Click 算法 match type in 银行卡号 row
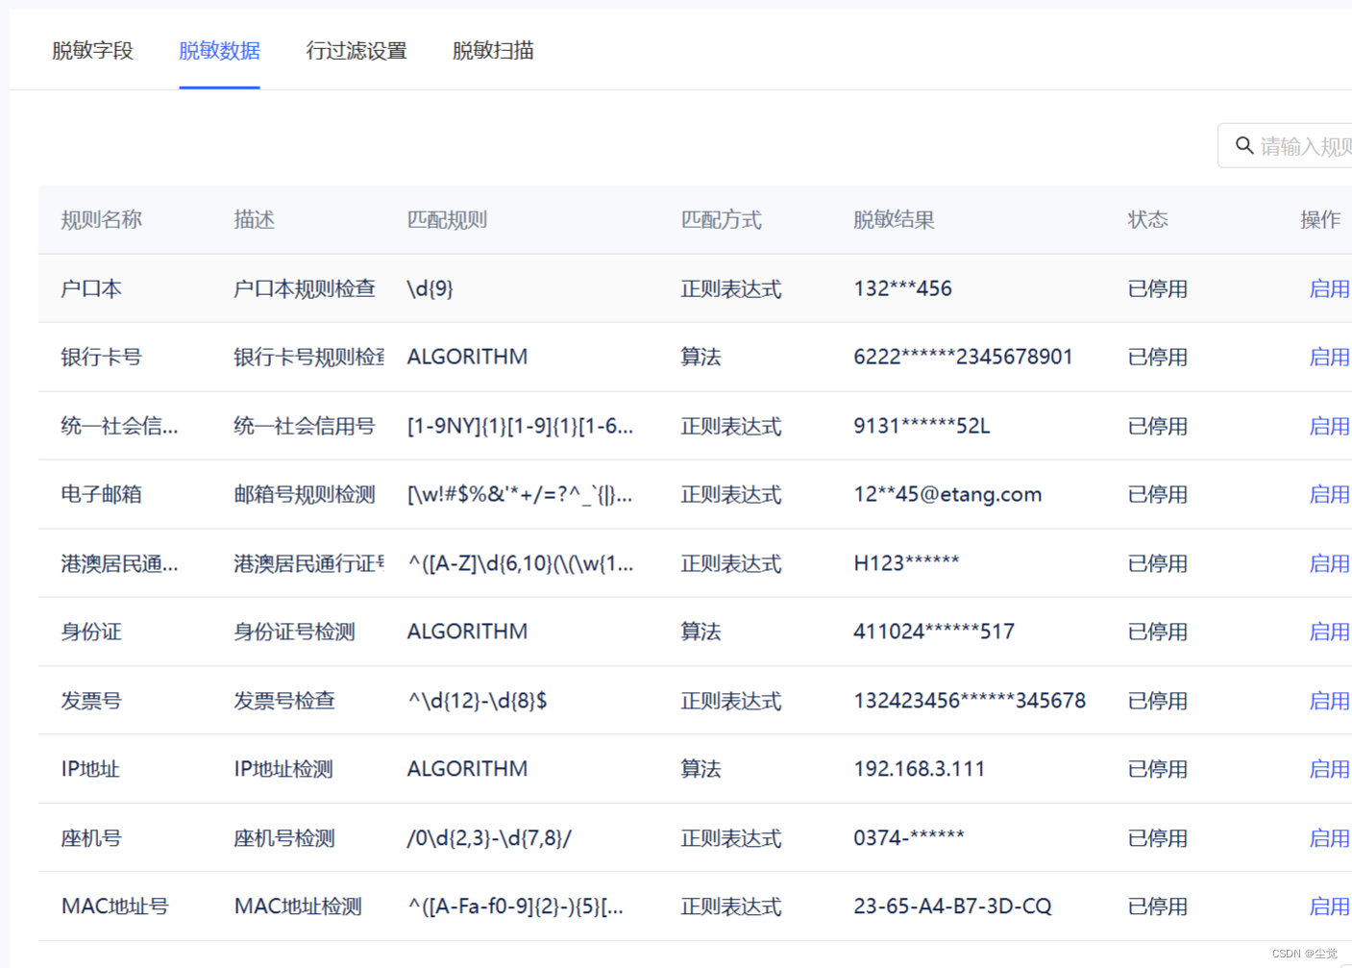 pyautogui.click(x=701, y=357)
